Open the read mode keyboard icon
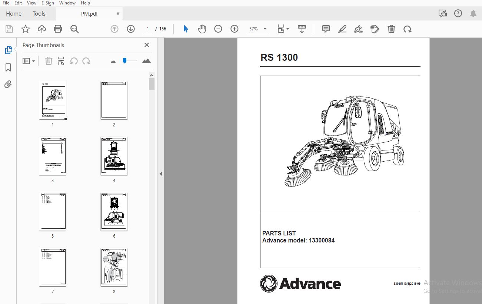Image resolution: width=482 pixels, height=304 pixels. 302,29
